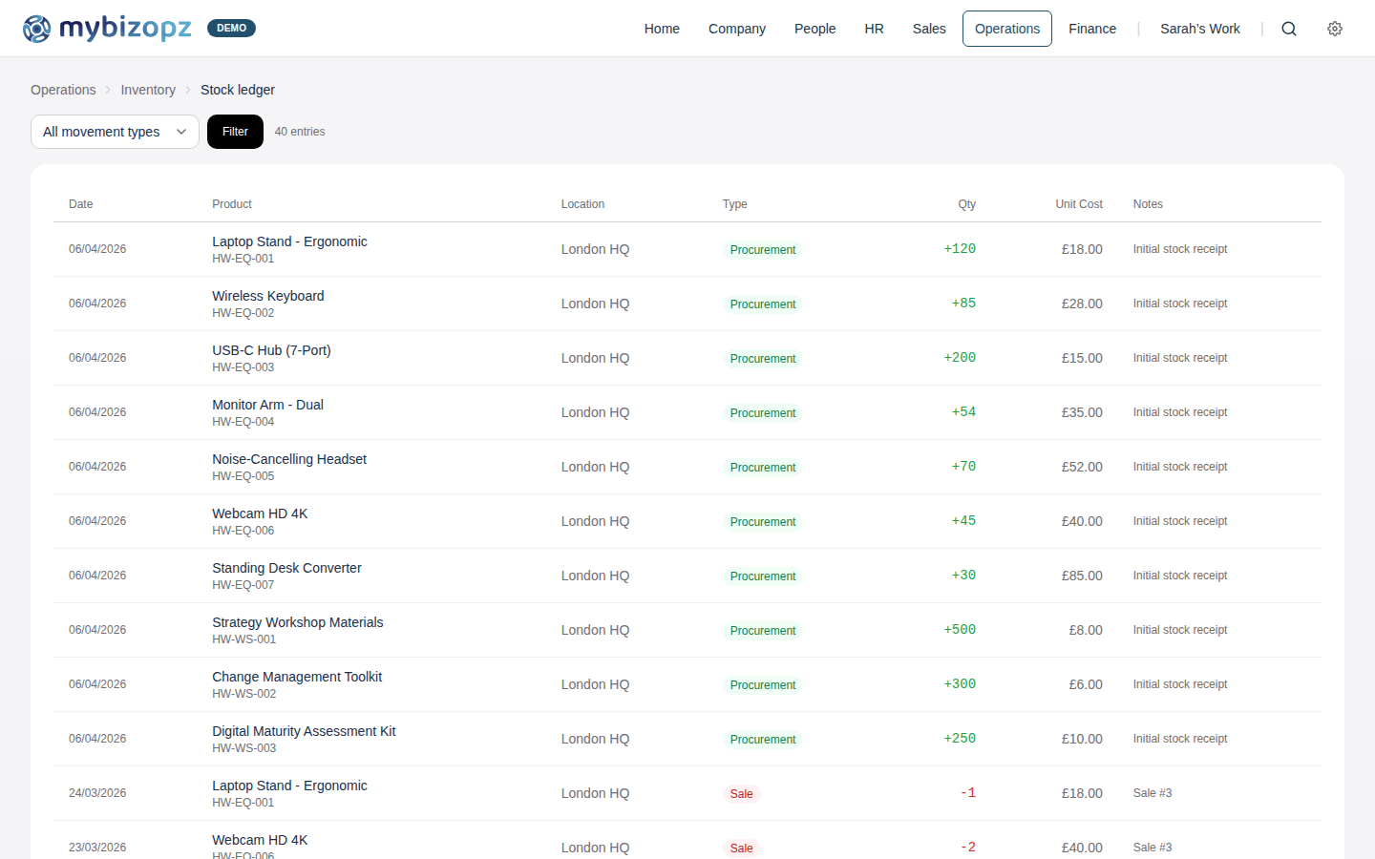This screenshot has width=1375, height=859.
Task: Click the mybizopz logo
Action: [107, 29]
